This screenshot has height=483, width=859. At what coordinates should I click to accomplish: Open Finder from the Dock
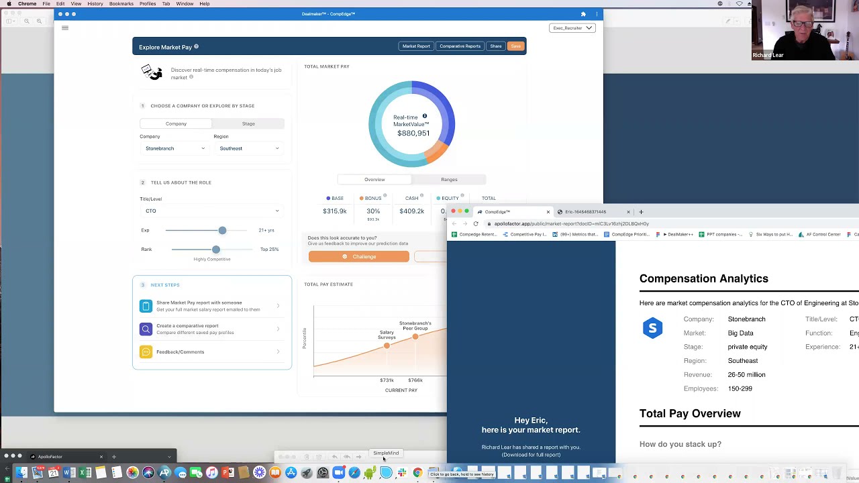click(x=21, y=474)
